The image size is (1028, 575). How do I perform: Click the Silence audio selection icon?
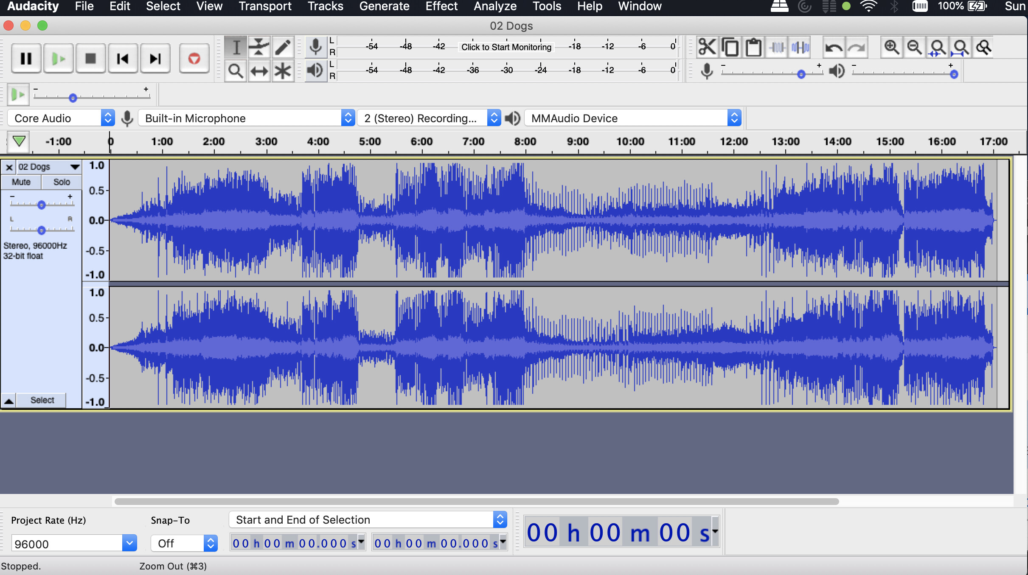point(800,47)
